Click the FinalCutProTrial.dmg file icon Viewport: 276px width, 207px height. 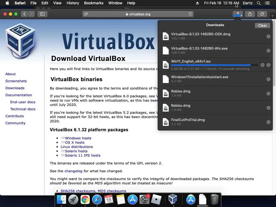tap(166, 122)
